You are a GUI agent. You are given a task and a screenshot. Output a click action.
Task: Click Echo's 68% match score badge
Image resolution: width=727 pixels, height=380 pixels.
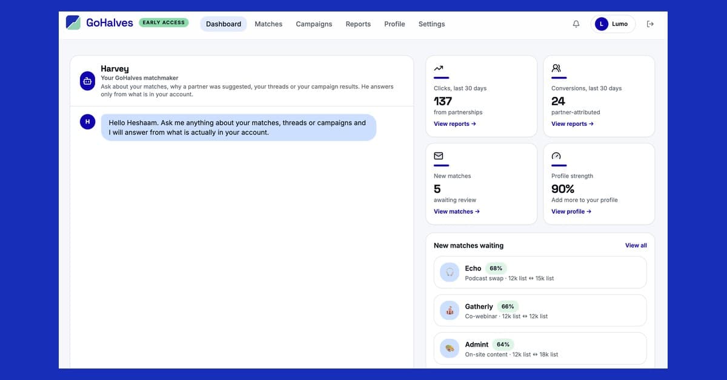pos(496,268)
